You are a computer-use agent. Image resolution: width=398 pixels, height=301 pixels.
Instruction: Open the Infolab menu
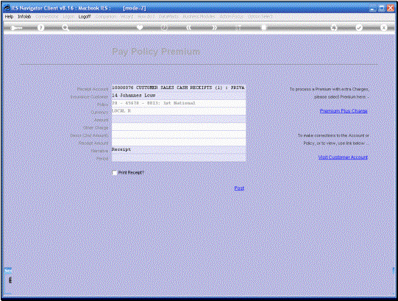point(24,16)
